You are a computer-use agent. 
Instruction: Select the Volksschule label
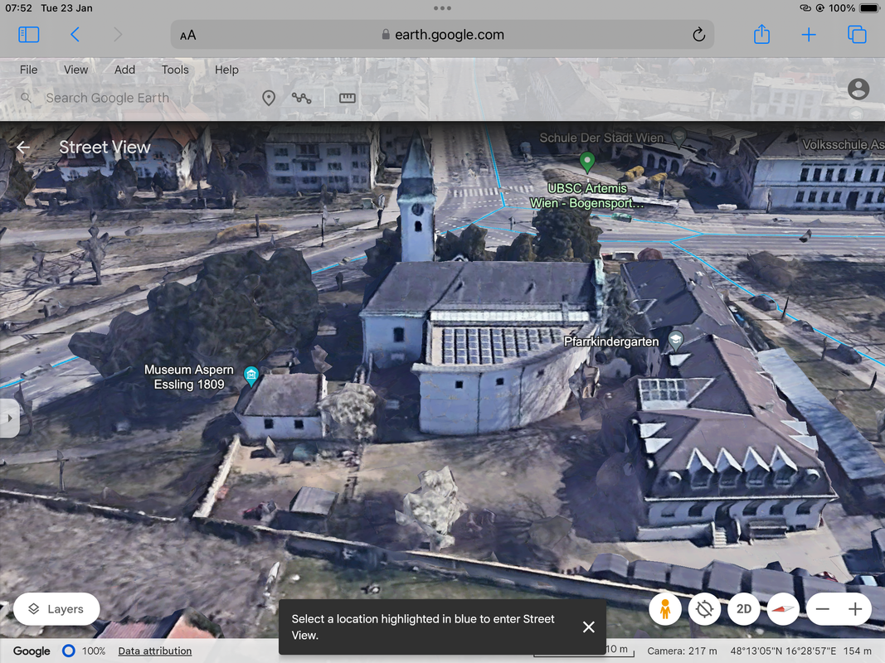[x=843, y=145]
